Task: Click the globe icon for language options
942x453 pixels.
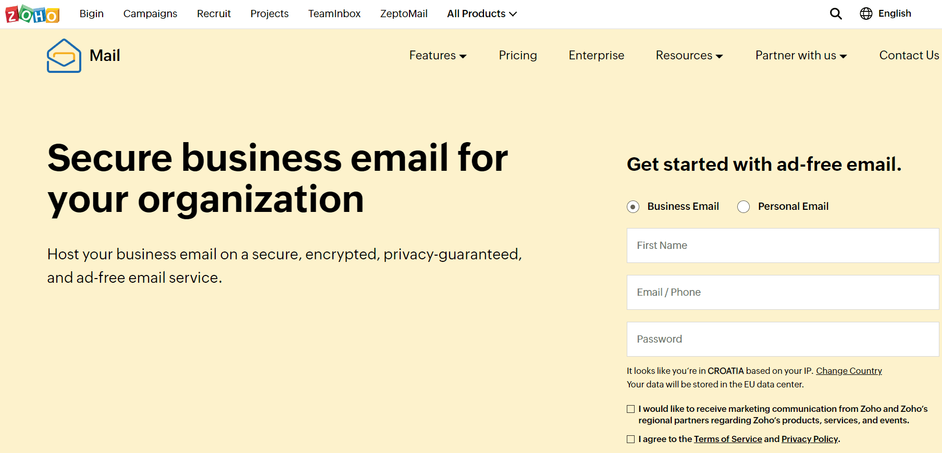Action: [x=865, y=14]
